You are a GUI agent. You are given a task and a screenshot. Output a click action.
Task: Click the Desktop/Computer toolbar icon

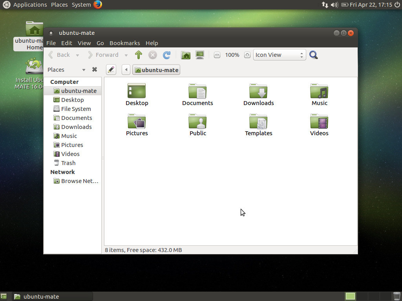200,55
